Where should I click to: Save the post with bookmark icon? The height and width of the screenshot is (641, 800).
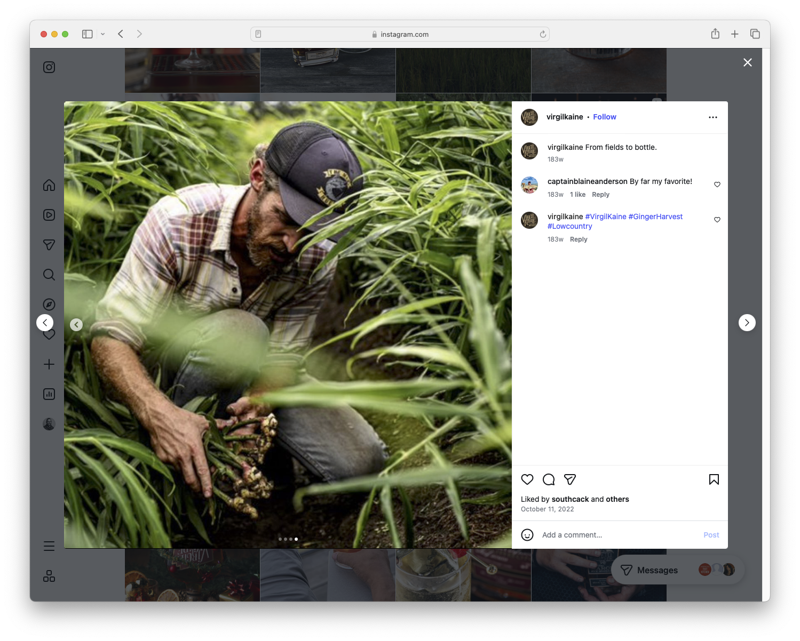click(x=714, y=479)
